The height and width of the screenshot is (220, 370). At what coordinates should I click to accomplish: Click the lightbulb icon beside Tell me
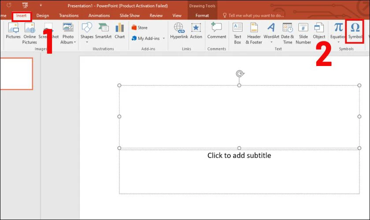pos(224,15)
